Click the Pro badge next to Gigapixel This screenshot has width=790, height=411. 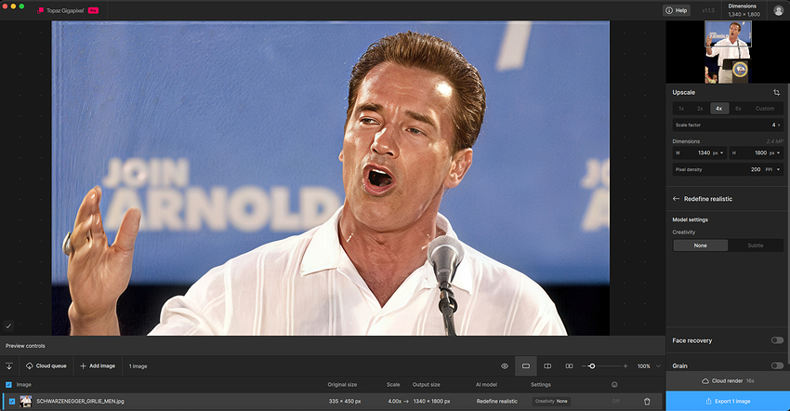point(93,10)
